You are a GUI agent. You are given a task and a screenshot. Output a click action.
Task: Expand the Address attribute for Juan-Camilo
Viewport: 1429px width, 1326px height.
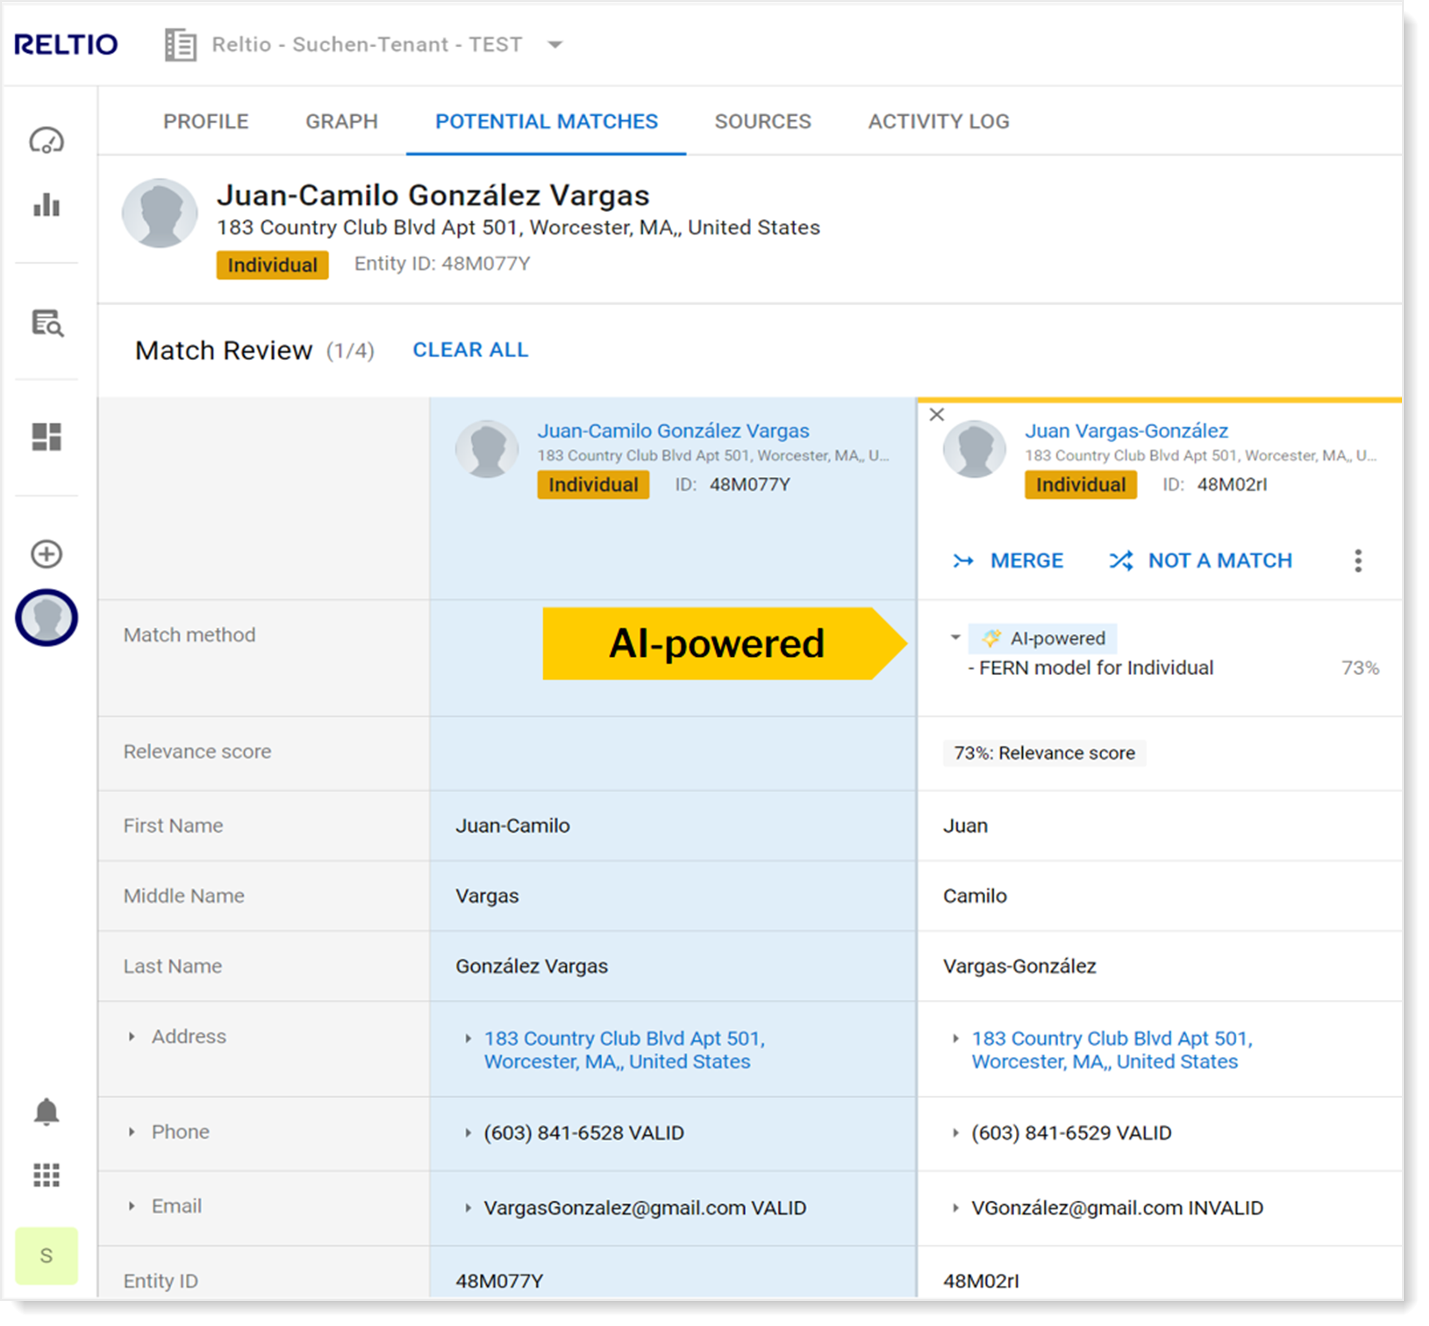[468, 1038]
